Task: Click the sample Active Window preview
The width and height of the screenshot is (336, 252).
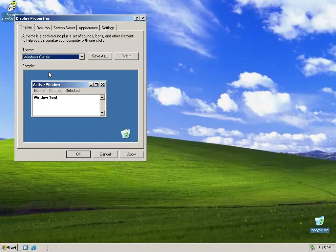Action: tap(69, 99)
